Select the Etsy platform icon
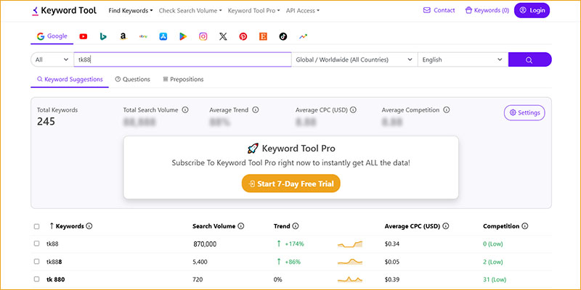 (x=263, y=36)
